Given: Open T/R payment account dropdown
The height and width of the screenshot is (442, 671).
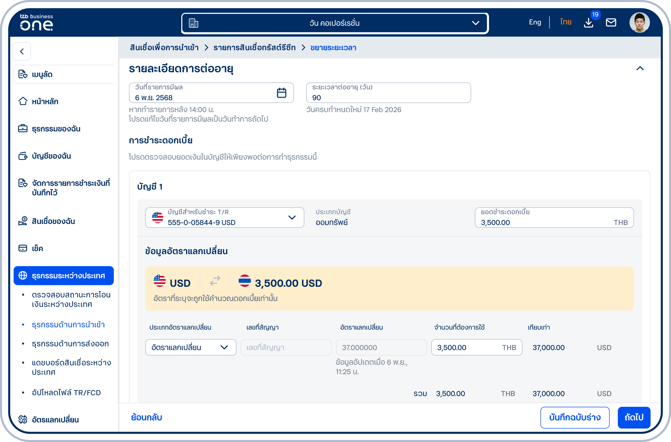Looking at the screenshot, I should [x=225, y=218].
